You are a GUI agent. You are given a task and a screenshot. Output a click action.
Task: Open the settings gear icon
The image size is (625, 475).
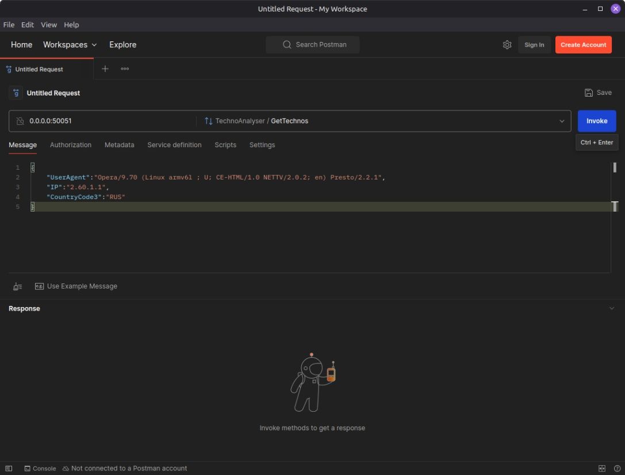[x=507, y=45]
